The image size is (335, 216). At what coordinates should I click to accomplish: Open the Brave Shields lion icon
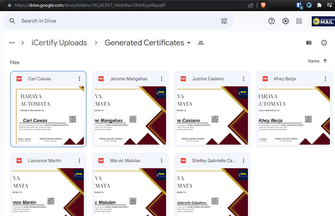[263, 5]
